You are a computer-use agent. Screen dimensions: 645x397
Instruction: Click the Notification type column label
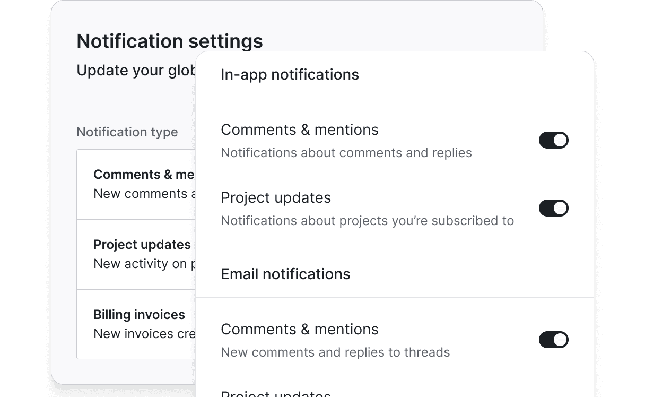[127, 132]
